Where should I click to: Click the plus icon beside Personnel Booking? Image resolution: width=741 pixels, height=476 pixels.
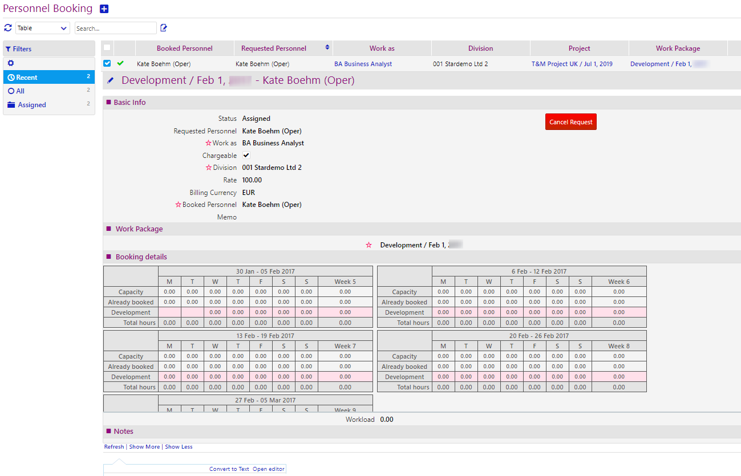pos(103,9)
